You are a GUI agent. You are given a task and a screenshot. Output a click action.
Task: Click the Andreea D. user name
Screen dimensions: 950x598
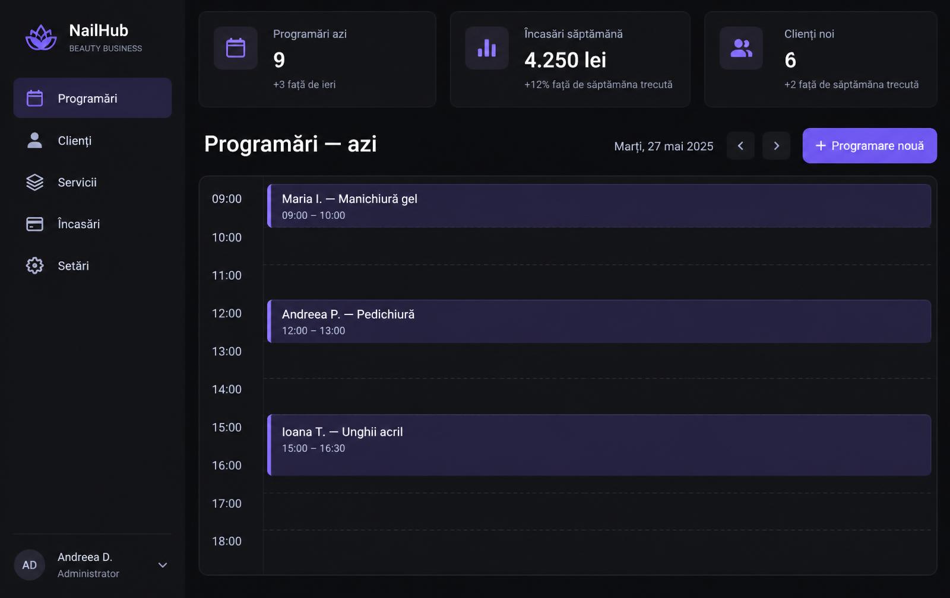point(85,557)
